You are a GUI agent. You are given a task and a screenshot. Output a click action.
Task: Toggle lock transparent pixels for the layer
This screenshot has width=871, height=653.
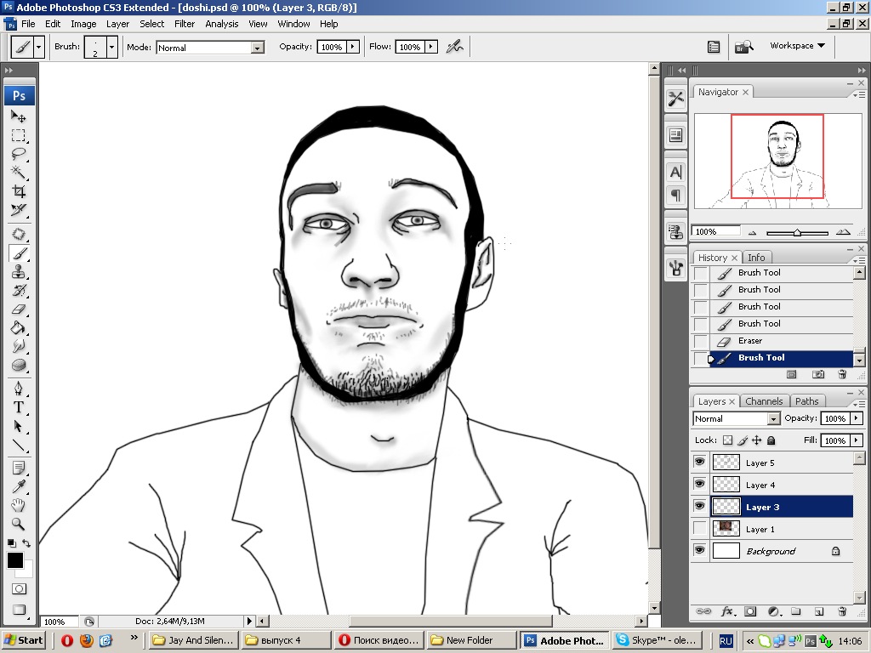tap(727, 440)
